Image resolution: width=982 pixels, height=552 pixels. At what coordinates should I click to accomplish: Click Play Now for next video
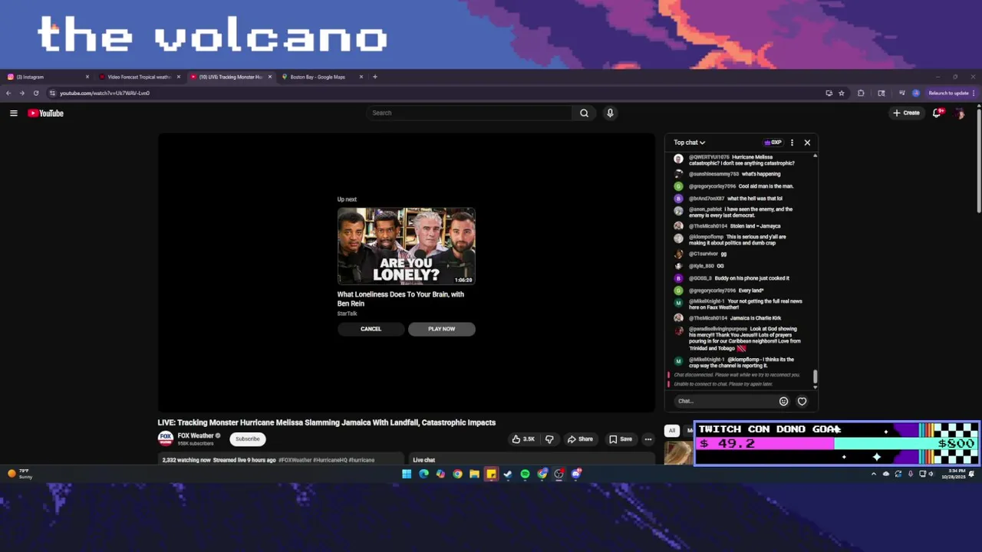[x=441, y=329]
